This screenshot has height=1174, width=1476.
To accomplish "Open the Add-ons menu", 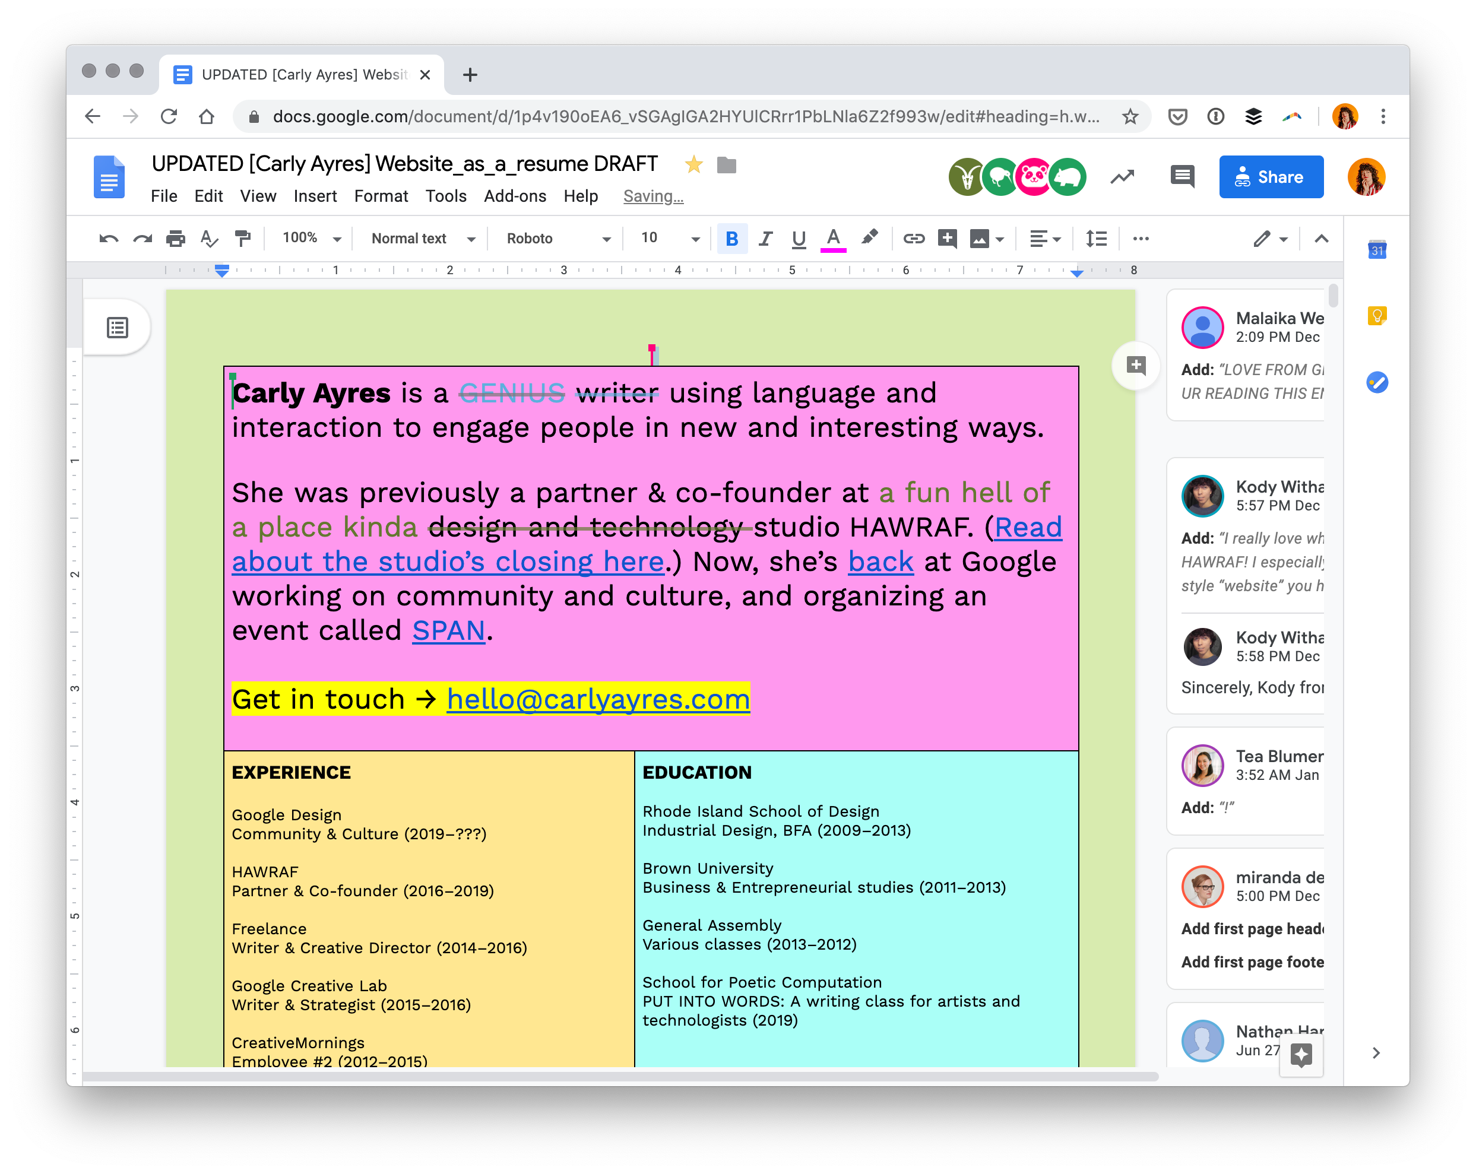I will [515, 196].
